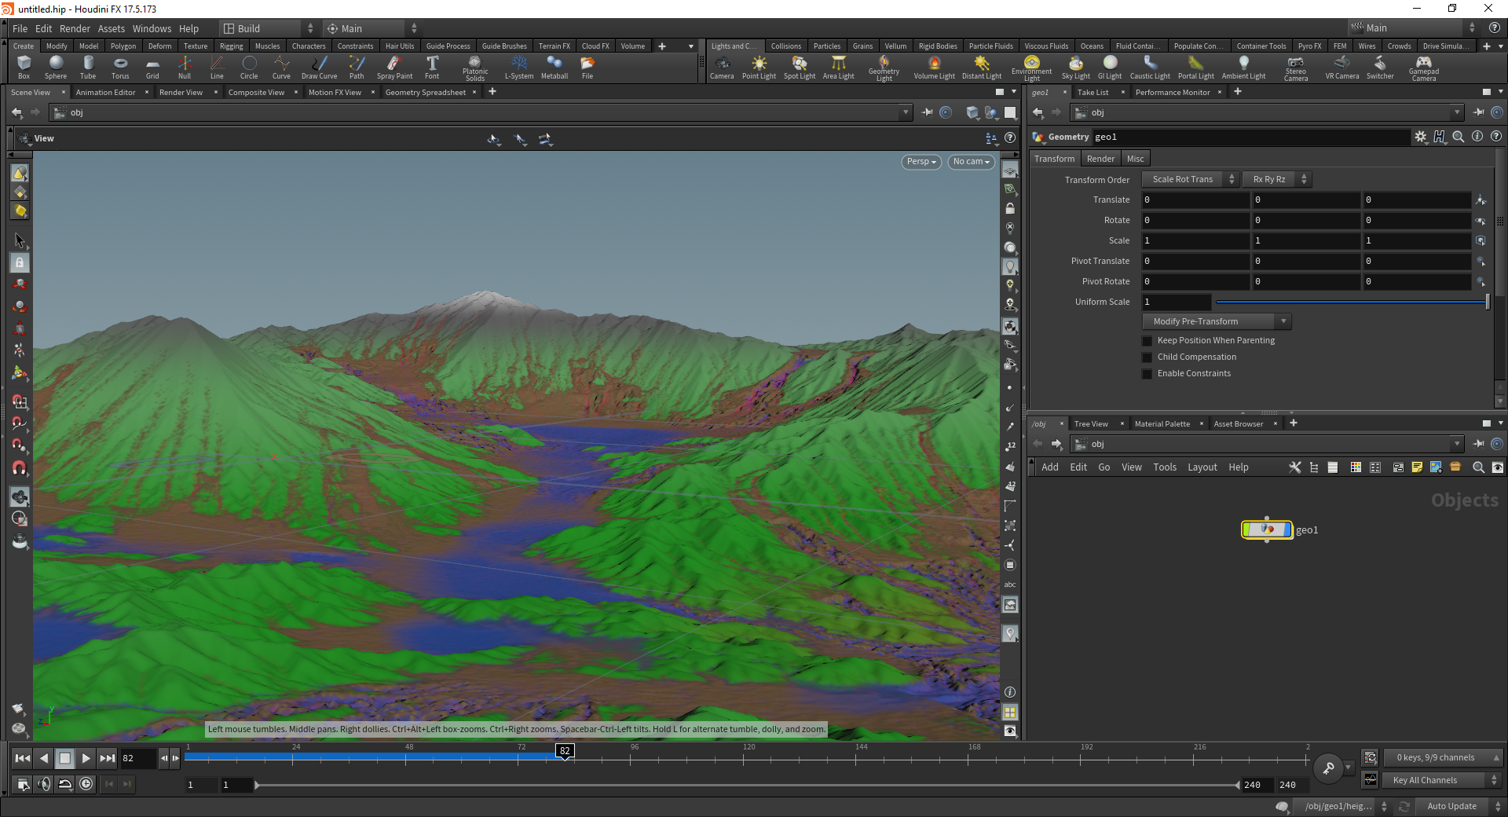The width and height of the screenshot is (1508, 817).
Task: Open the Rx Ry Rz rotation dropdown
Action: click(1276, 180)
